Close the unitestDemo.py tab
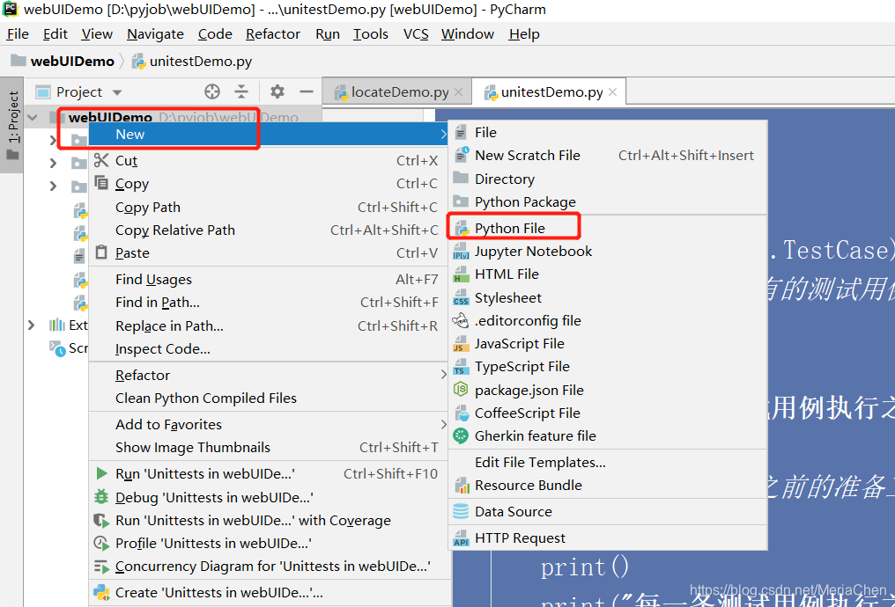This screenshot has height=607, width=895. click(612, 92)
